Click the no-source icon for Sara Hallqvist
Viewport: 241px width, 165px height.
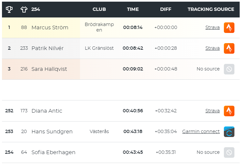click(229, 69)
